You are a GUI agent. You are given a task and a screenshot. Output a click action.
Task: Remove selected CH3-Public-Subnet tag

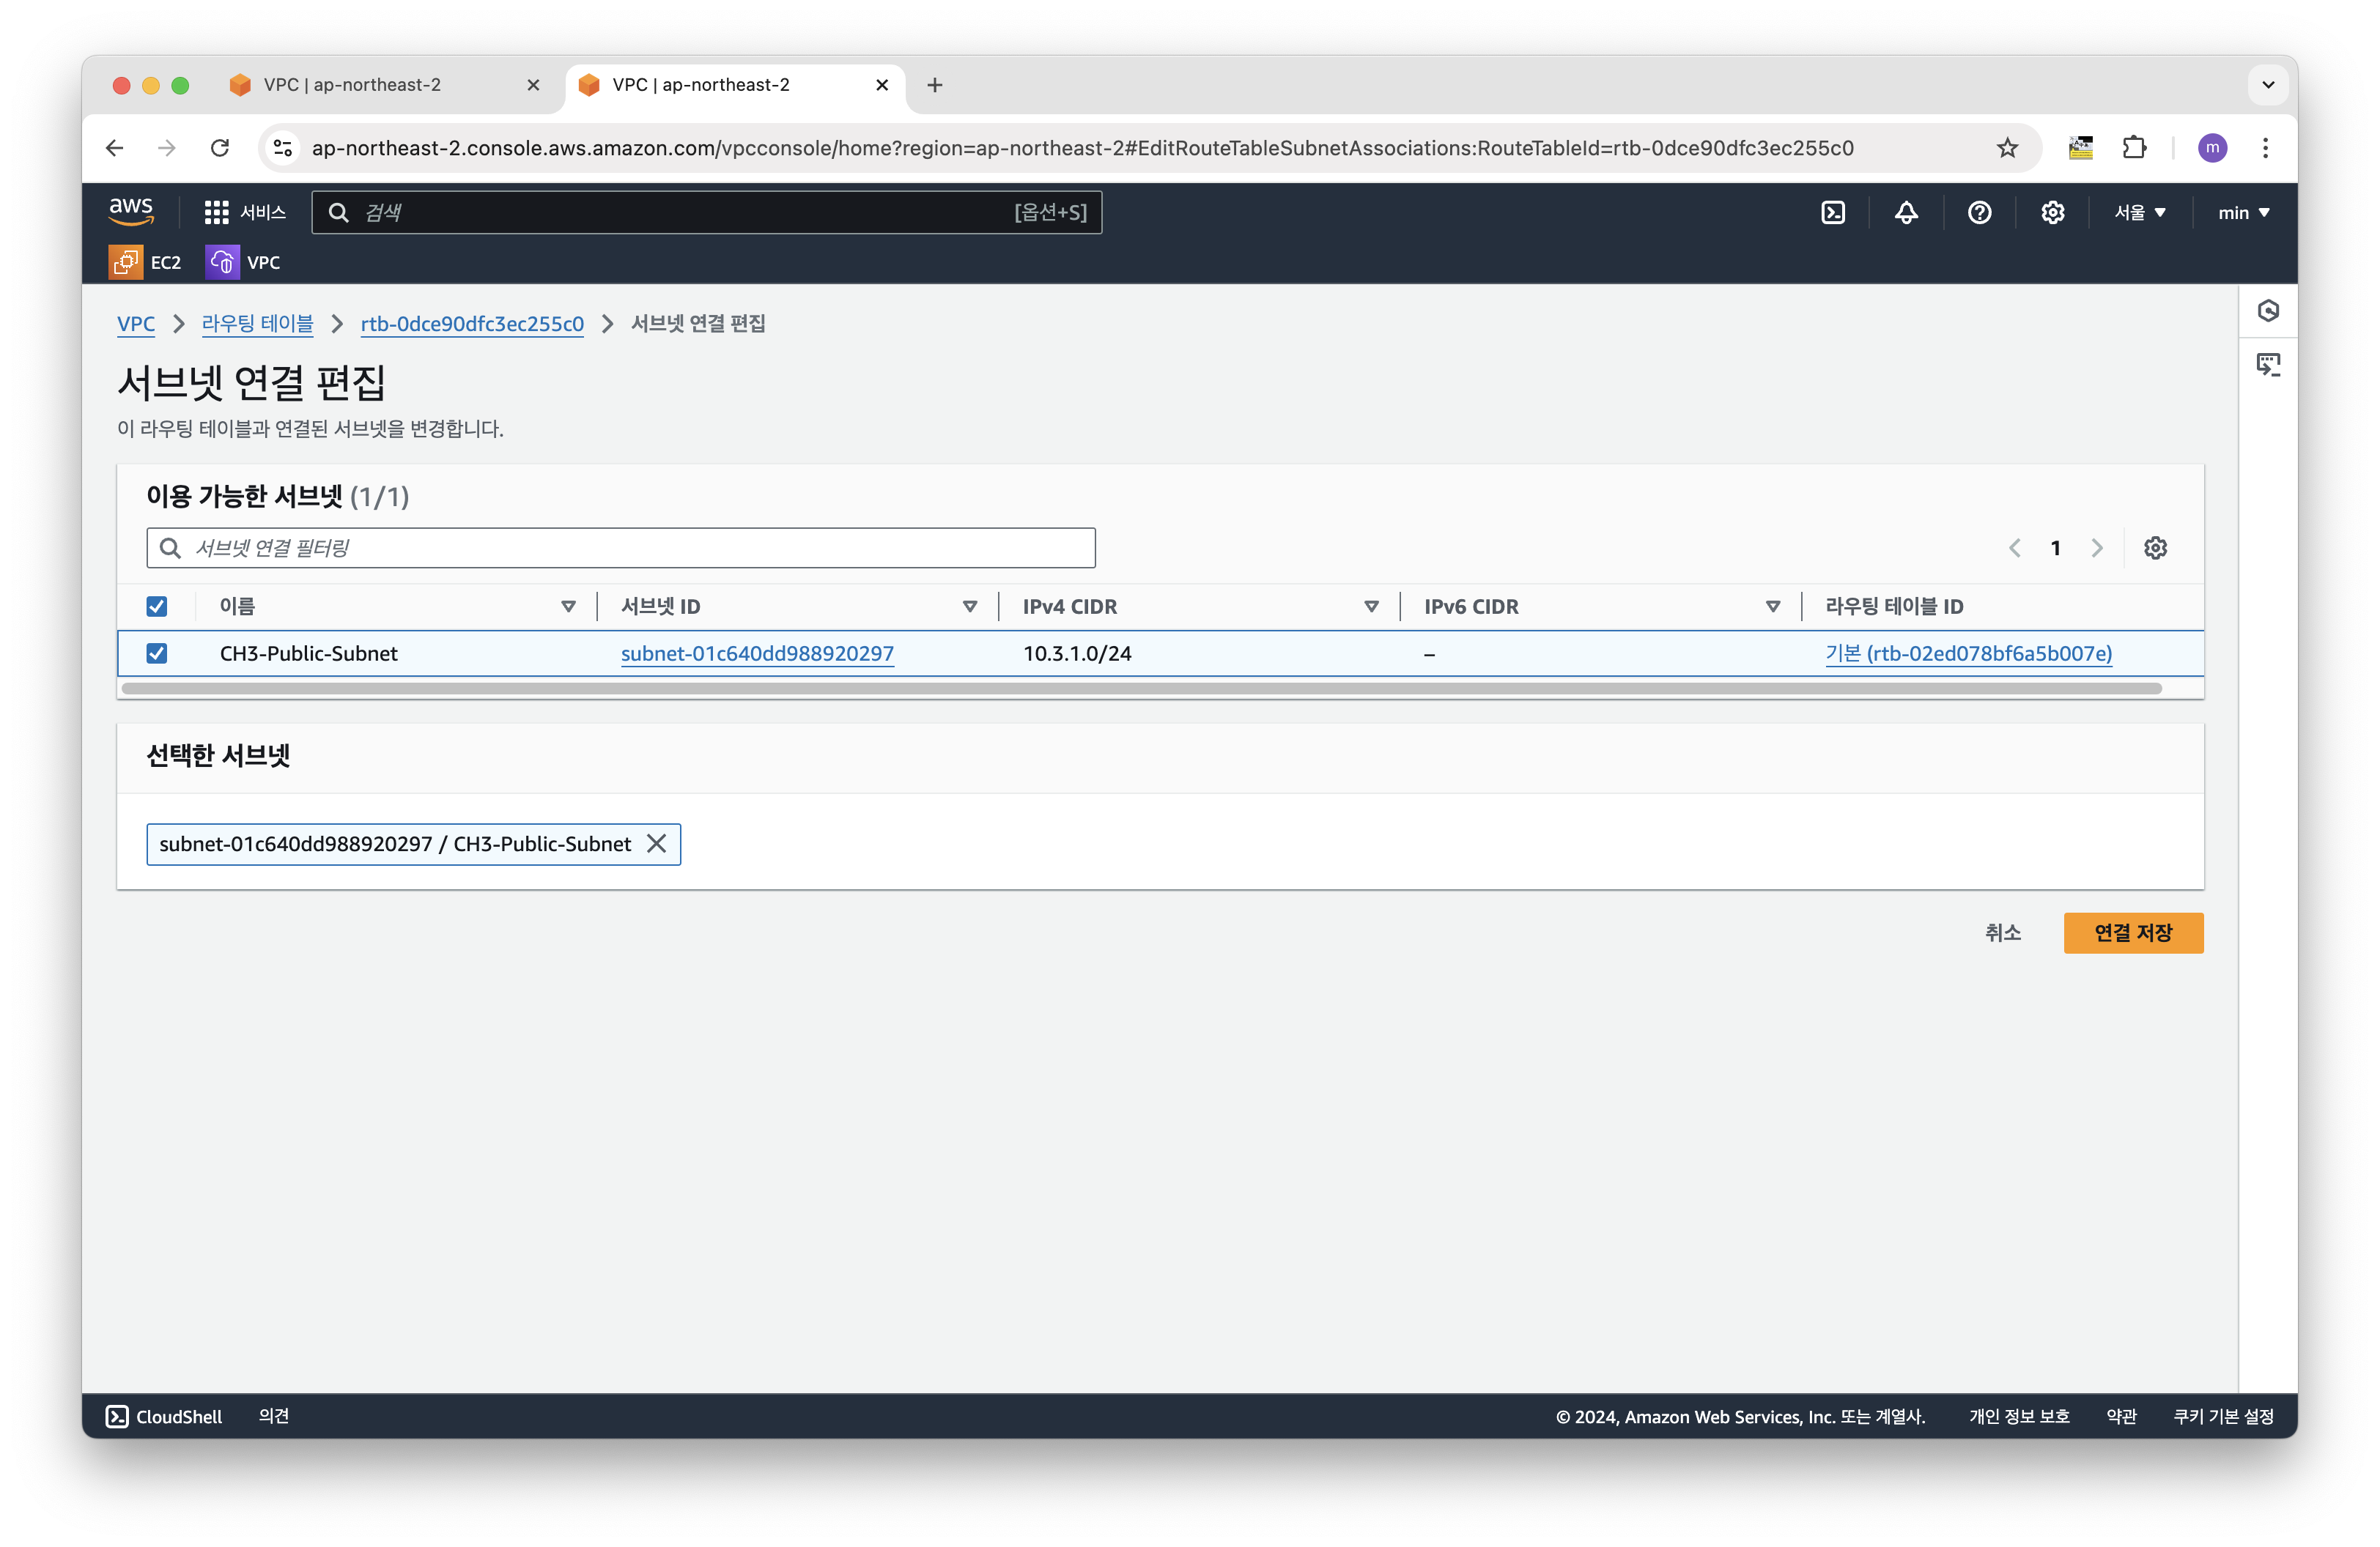point(656,844)
